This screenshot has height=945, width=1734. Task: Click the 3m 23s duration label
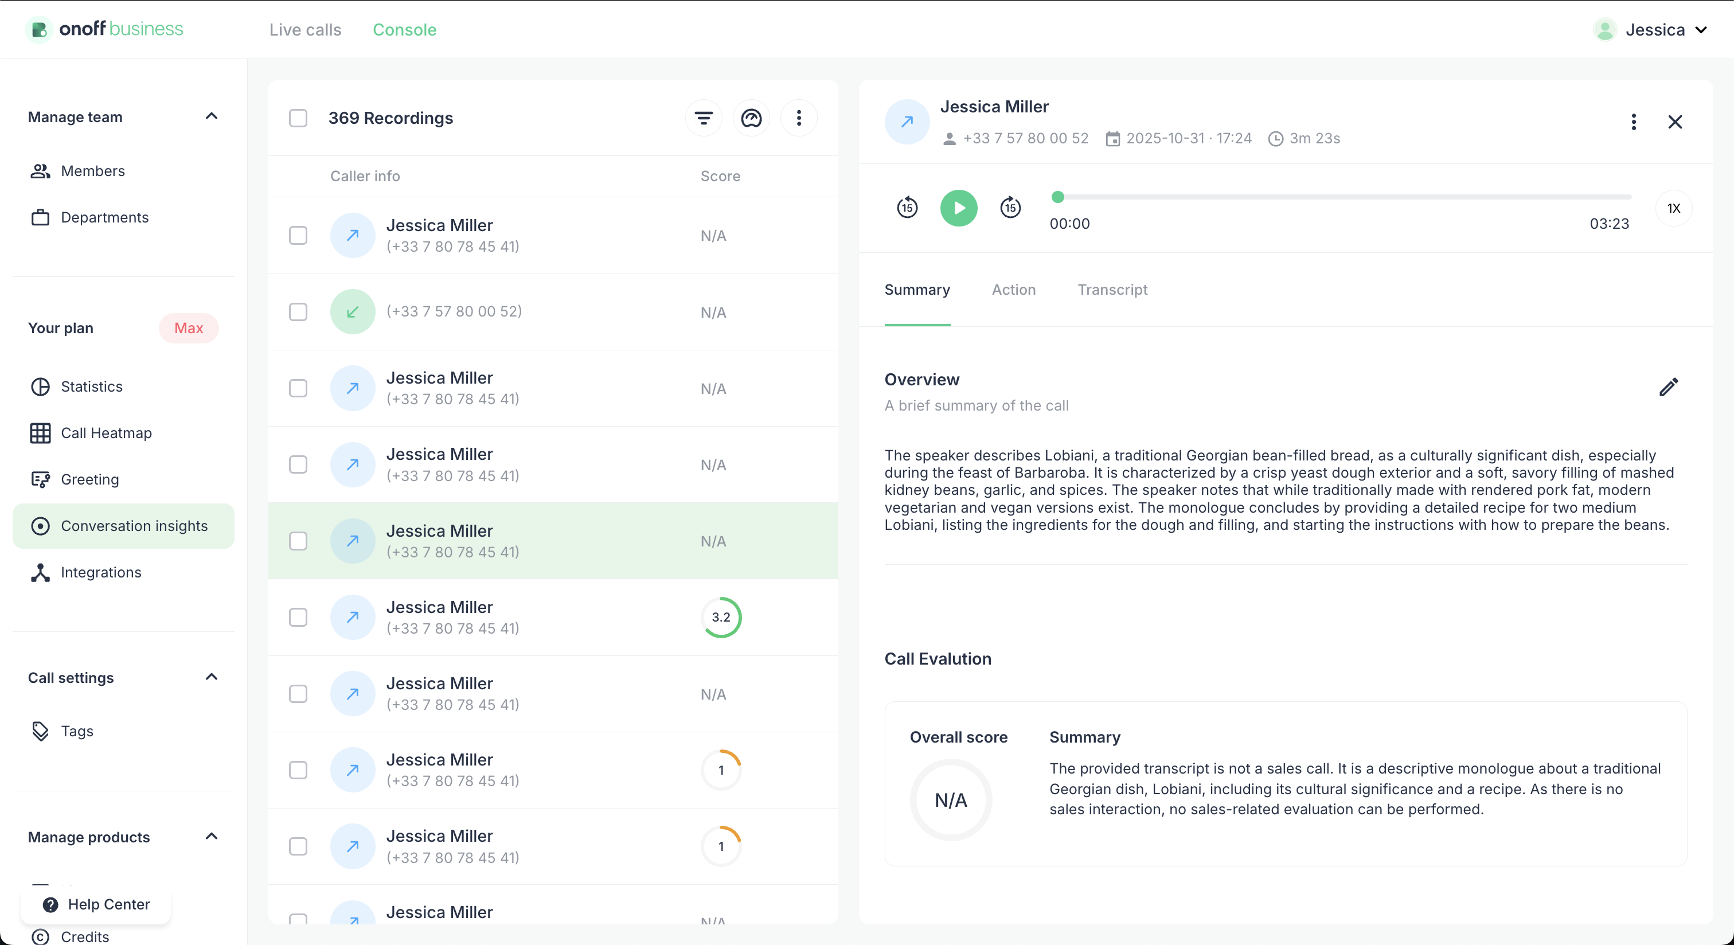[x=1314, y=139]
